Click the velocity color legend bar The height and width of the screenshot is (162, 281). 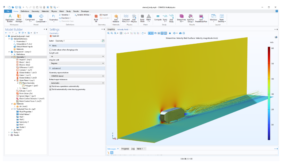coord(269,93)
